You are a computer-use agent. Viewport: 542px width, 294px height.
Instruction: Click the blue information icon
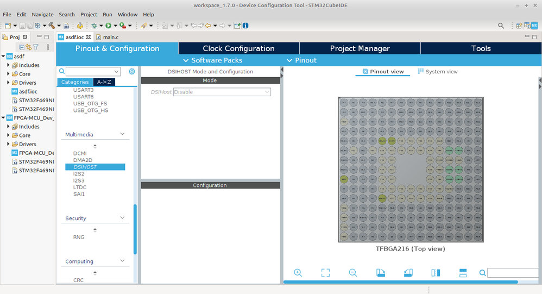point(245,26)
